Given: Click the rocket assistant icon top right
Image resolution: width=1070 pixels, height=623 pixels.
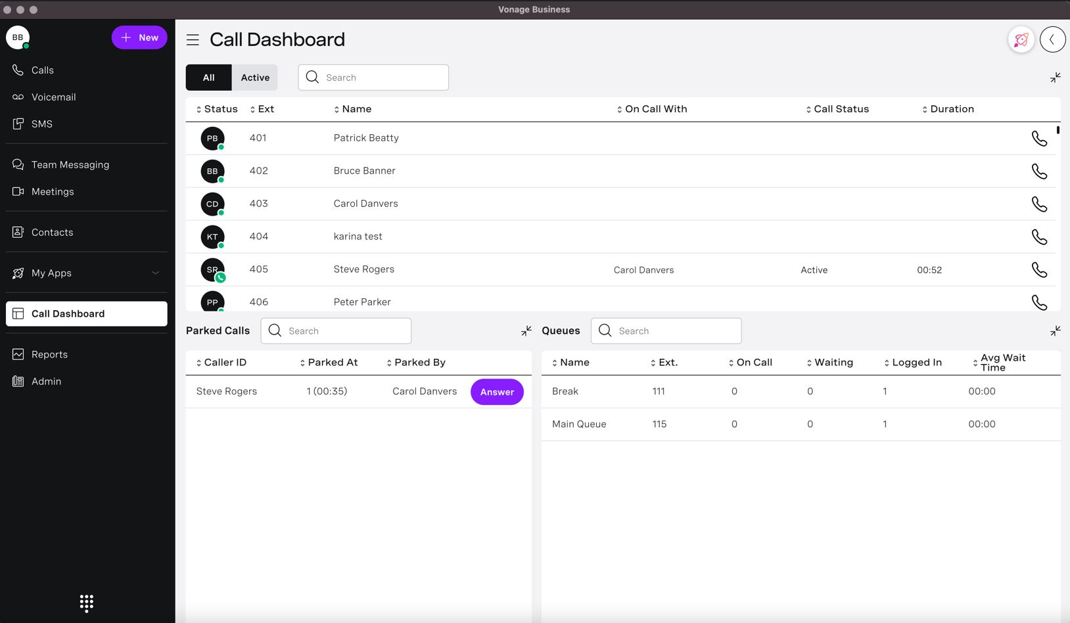Looking at the screenshot, I should (1021, 39).
